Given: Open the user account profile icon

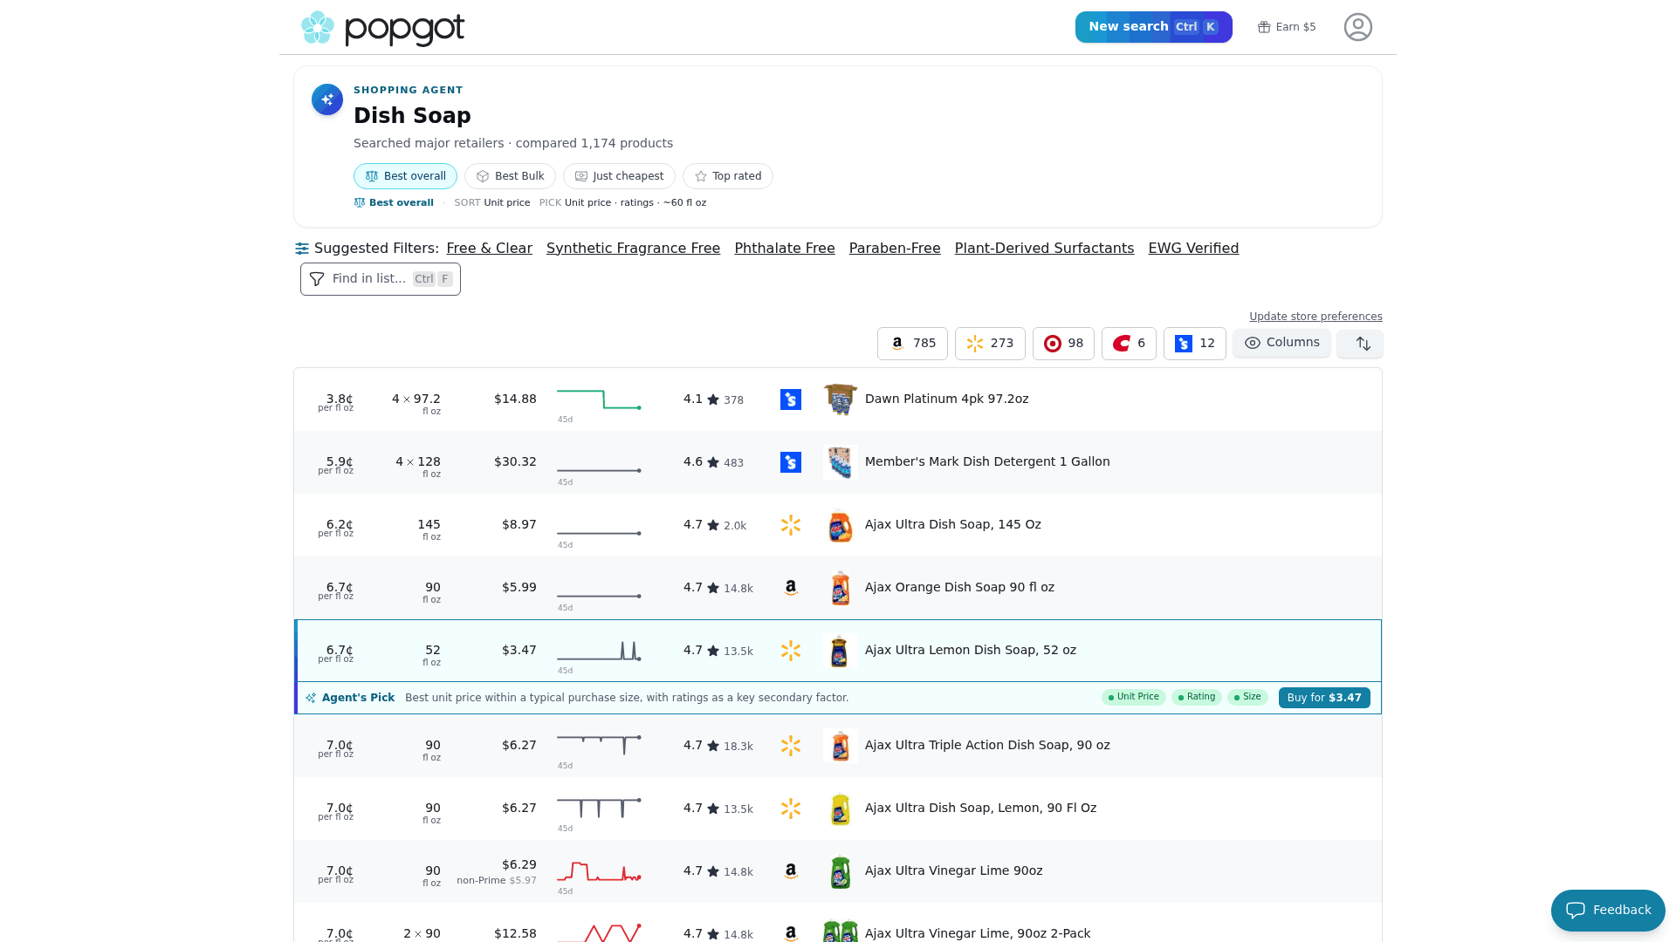Looking at the screenshot, I should (x=1357, y=27).
